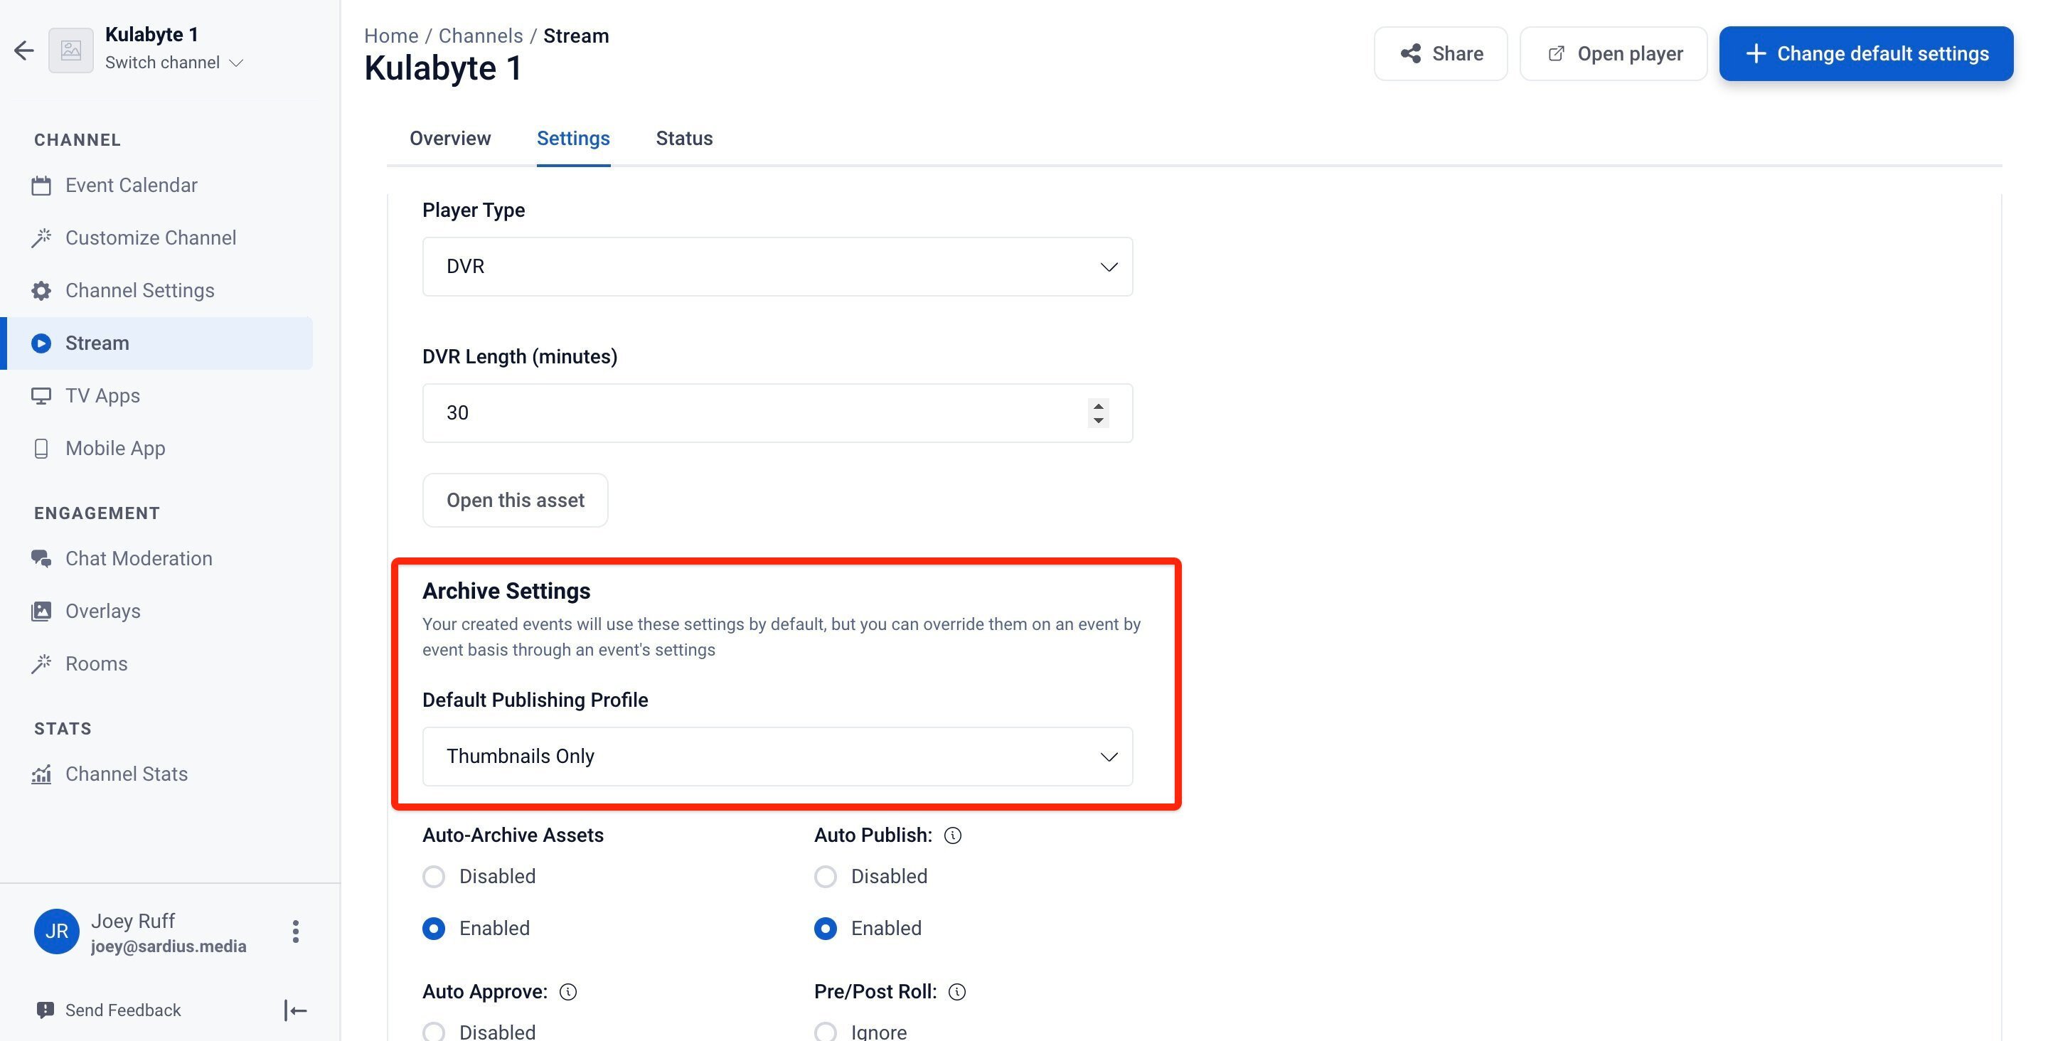Open the Default Publishing Profile dropdown
The height and width of the screenshot is (1041, 2048).
coord(777,757)
